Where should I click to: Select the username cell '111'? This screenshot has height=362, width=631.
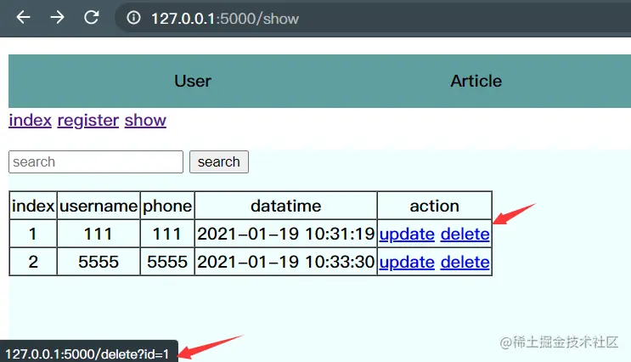point(99,234)
